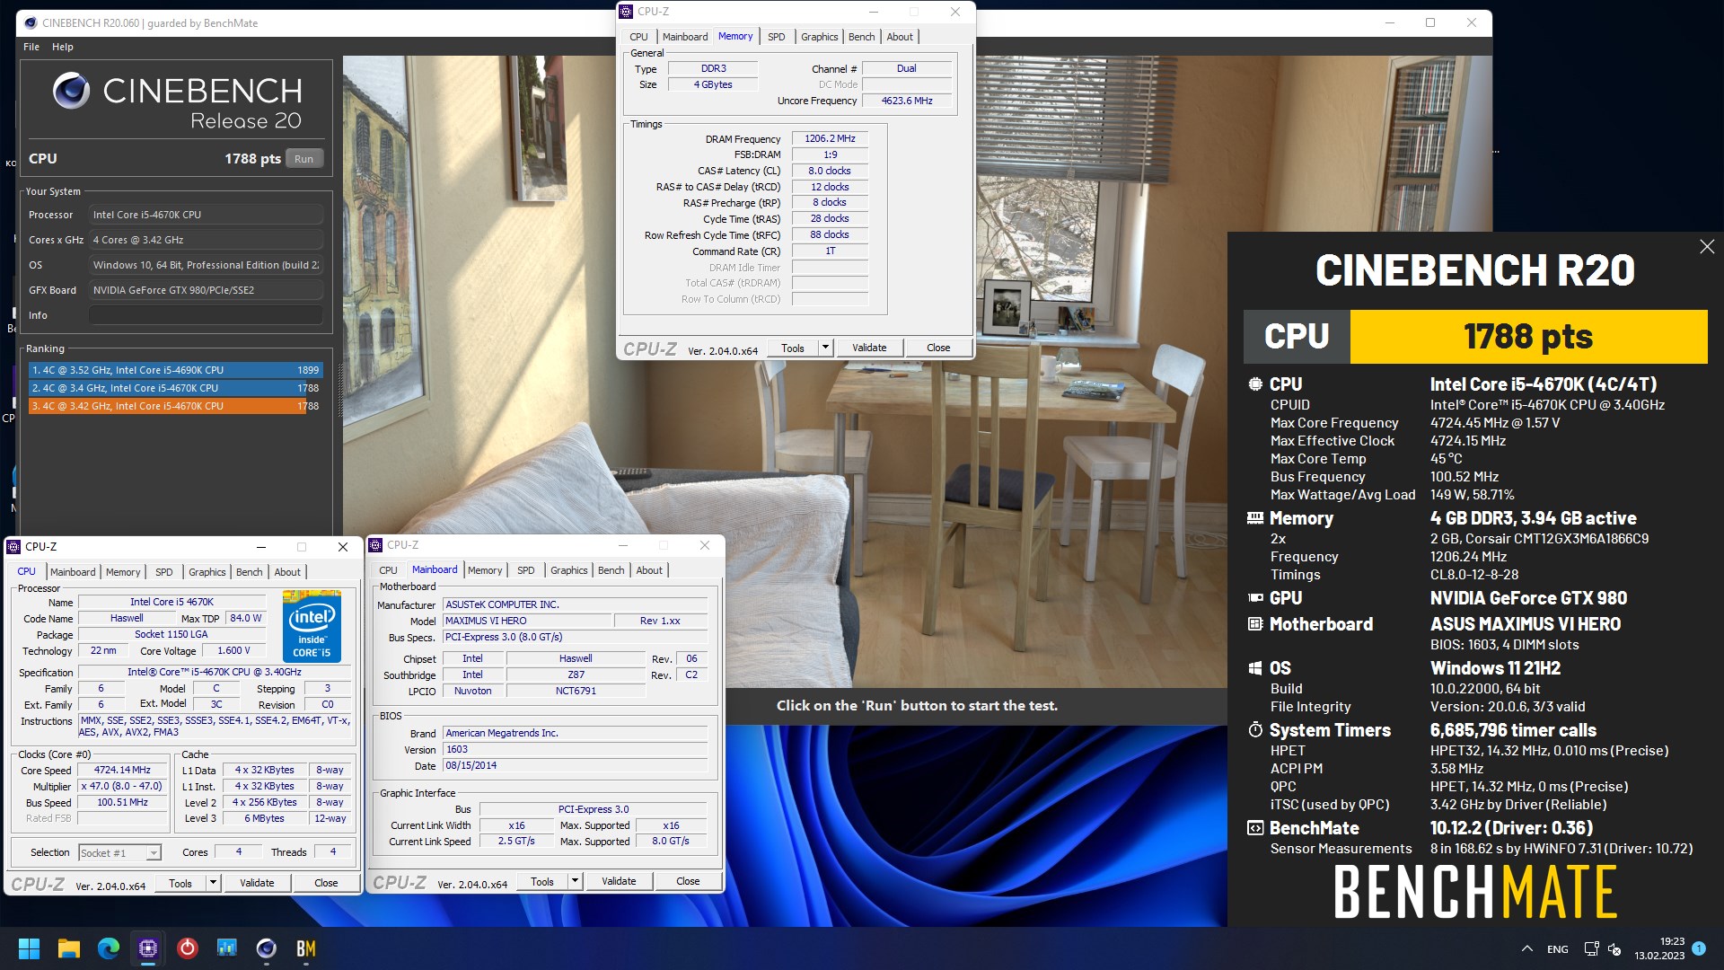Viewport: 1724px width, 970px height.
Task: Open the HWiNFO chart icon in taskbar
Action: click(x=227, y=948)
